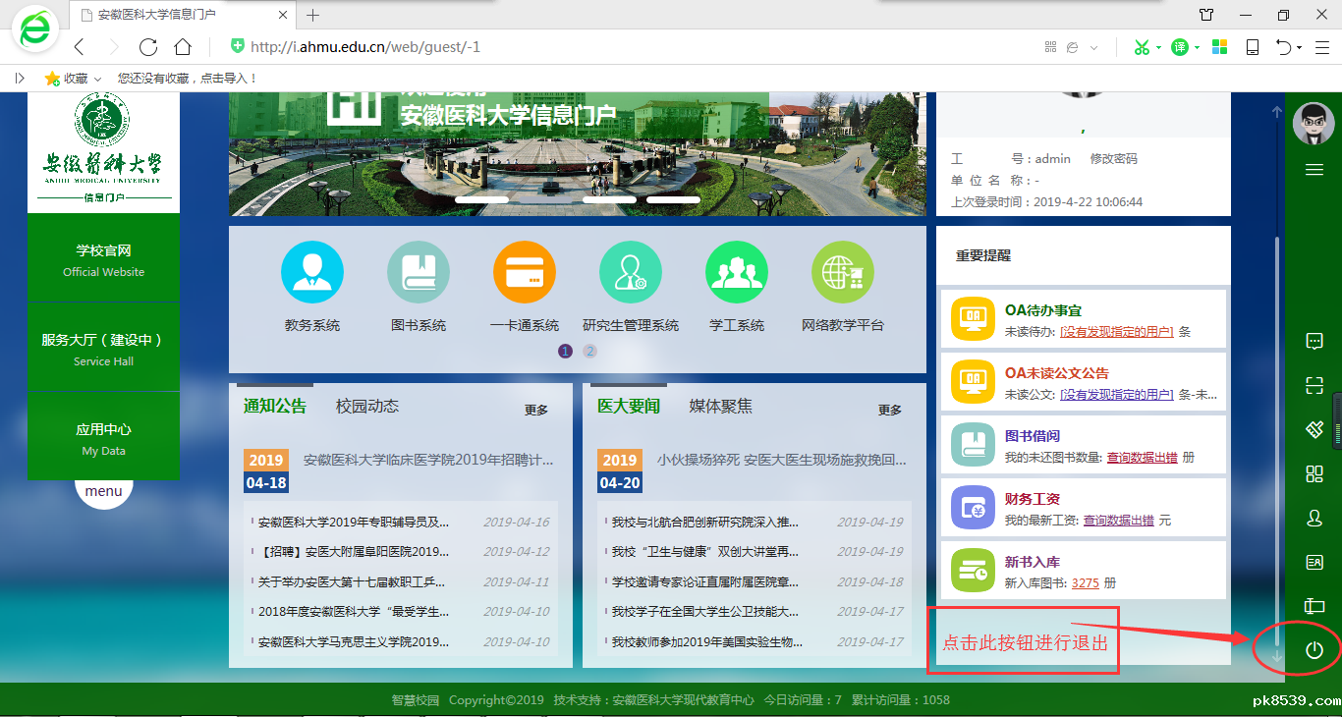Open news 我校与北航合肥创新研究院深入推
Viewport: 1342px width, 717px height.
click(705, 523)
